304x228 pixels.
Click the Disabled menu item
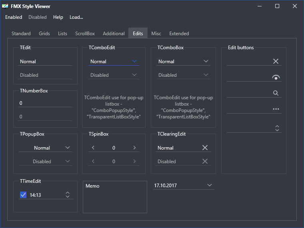(x=38, y=17)
